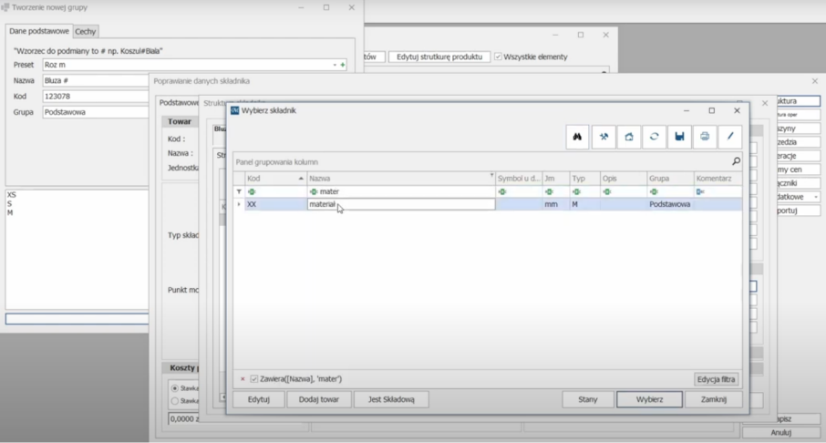The image size is (826, 443).
Task: Toggle the Wszystkie elementy checkbox
Action: (x=498, y=57)
